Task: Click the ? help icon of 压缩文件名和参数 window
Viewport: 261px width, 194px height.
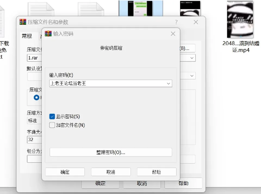Action: click(176, 22)
